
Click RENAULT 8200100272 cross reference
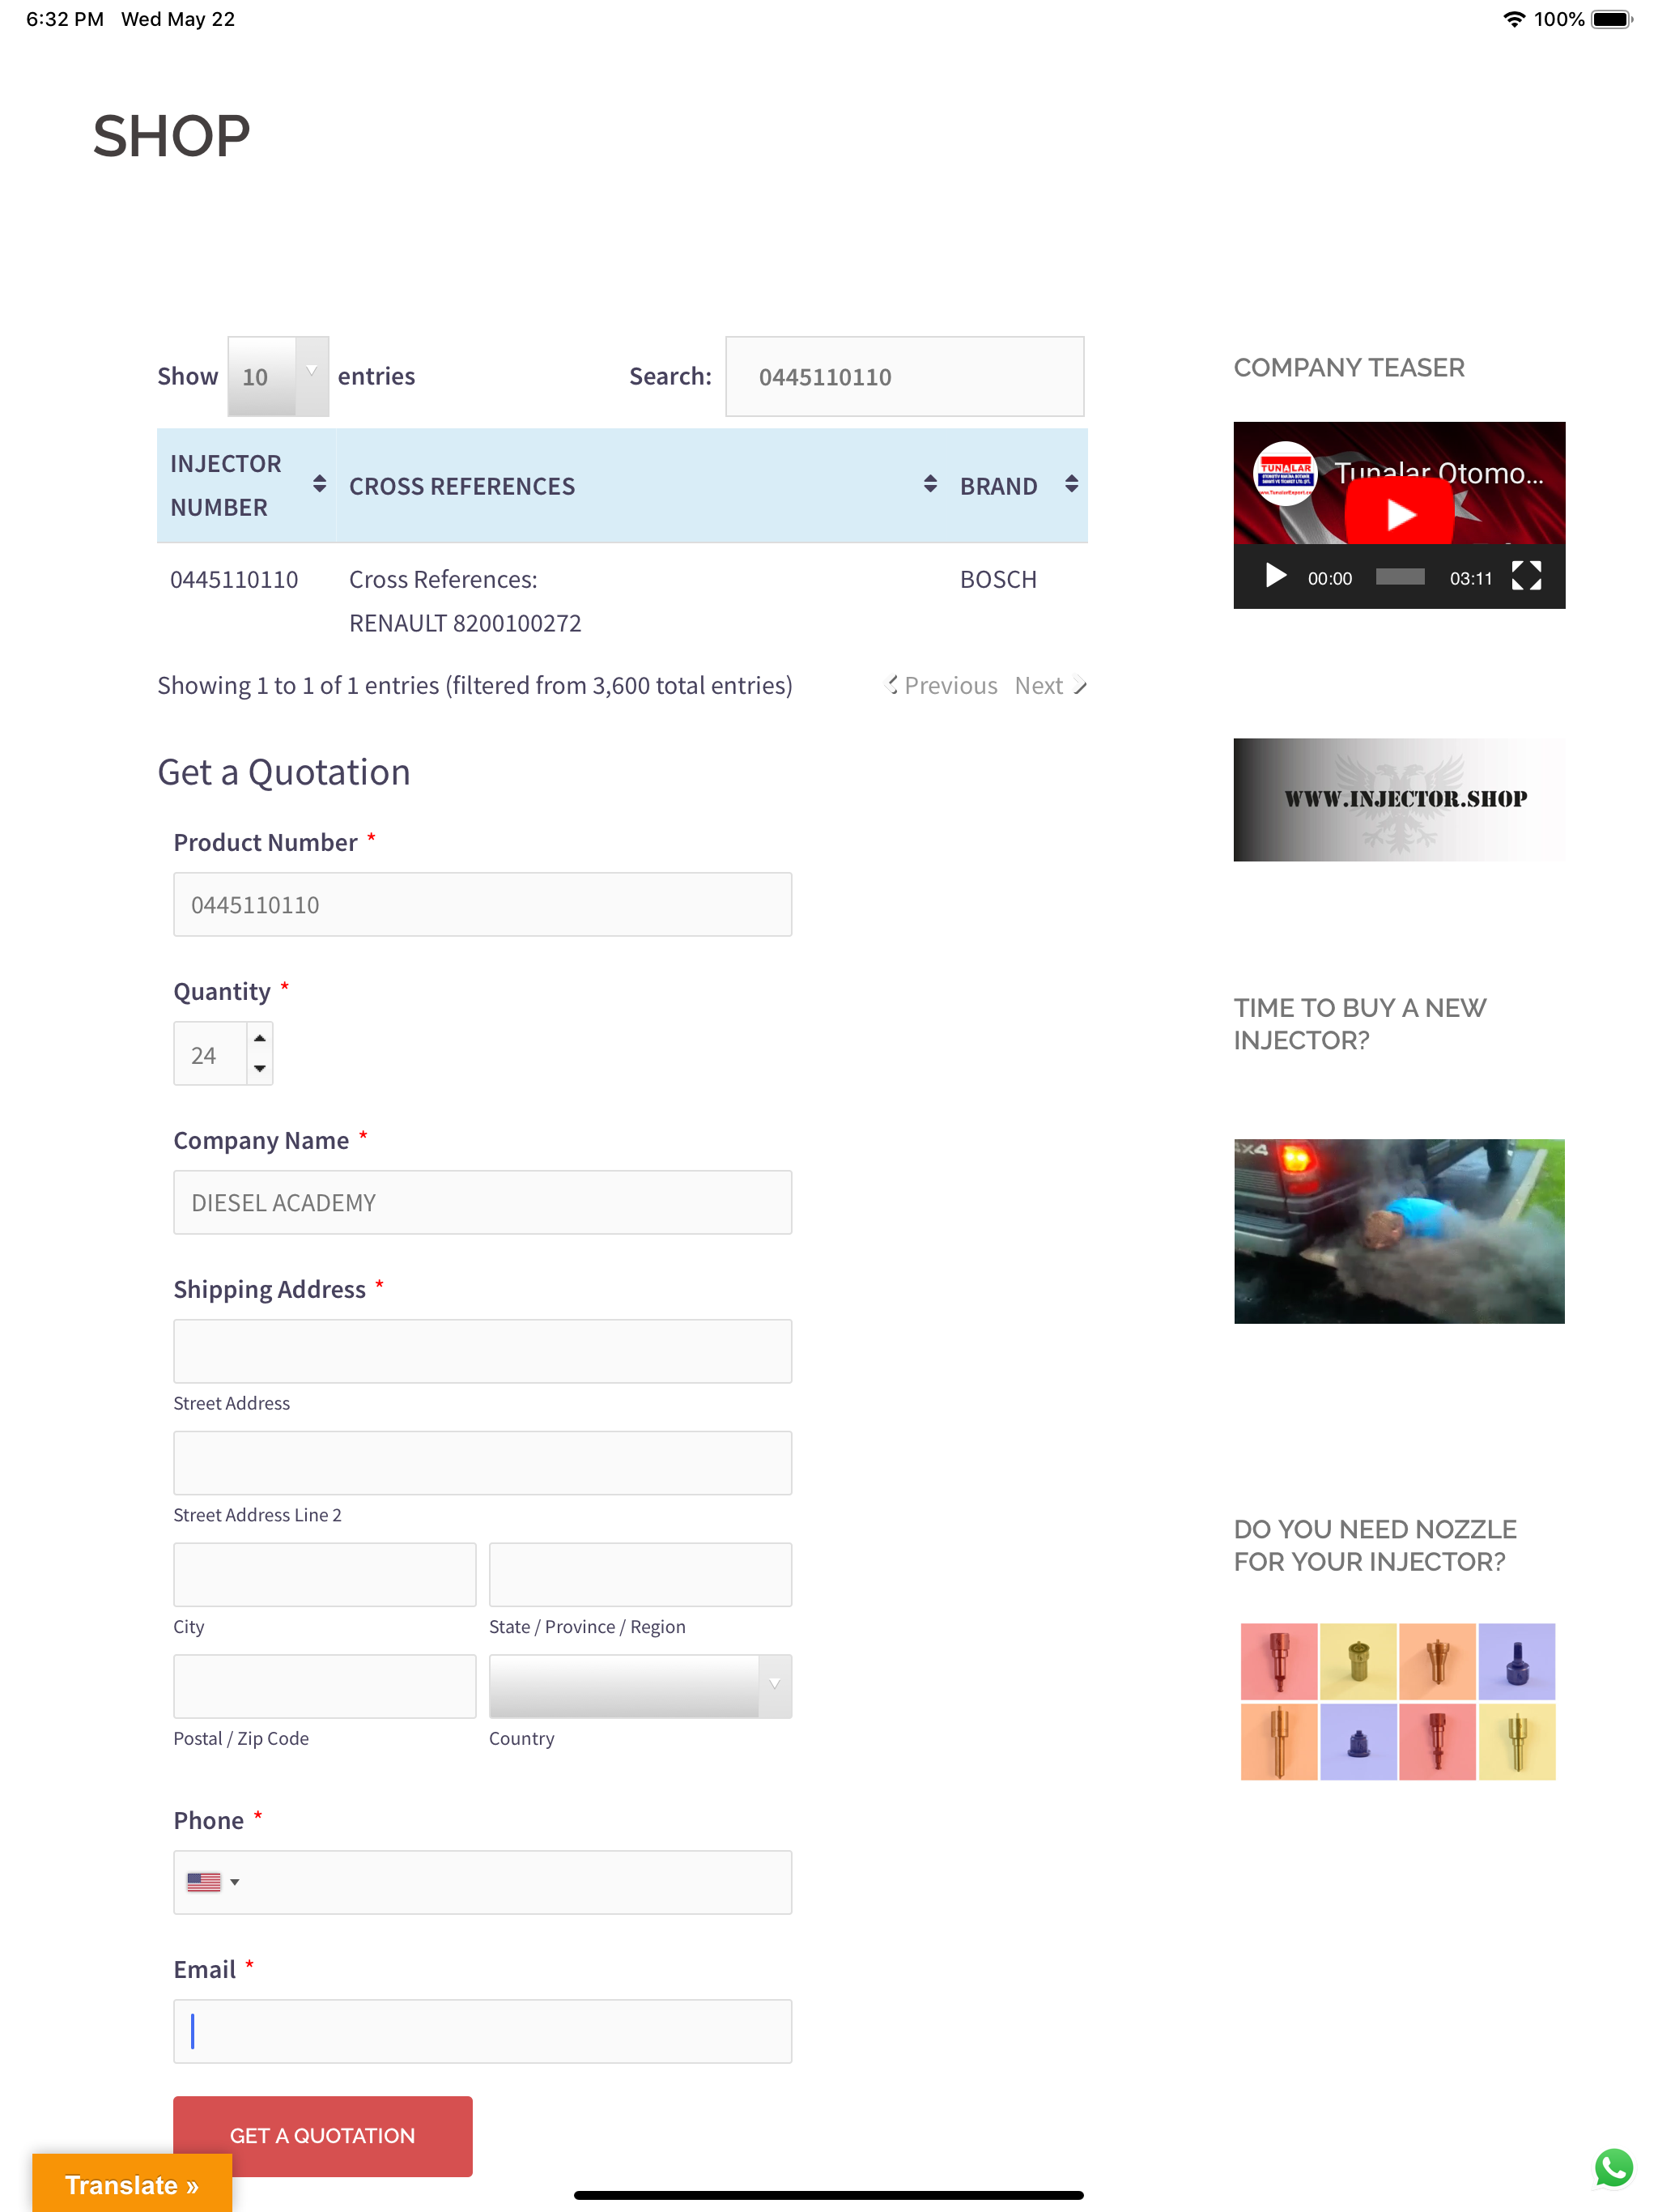click(465, 623)
